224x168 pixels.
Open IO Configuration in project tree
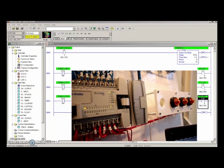(27, 65)
